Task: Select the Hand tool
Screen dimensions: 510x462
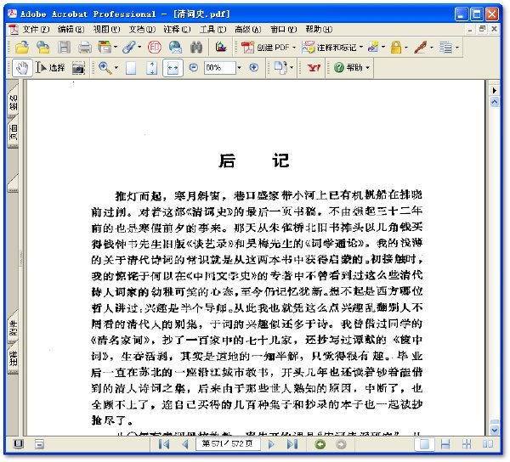Action: click(22, 68)
